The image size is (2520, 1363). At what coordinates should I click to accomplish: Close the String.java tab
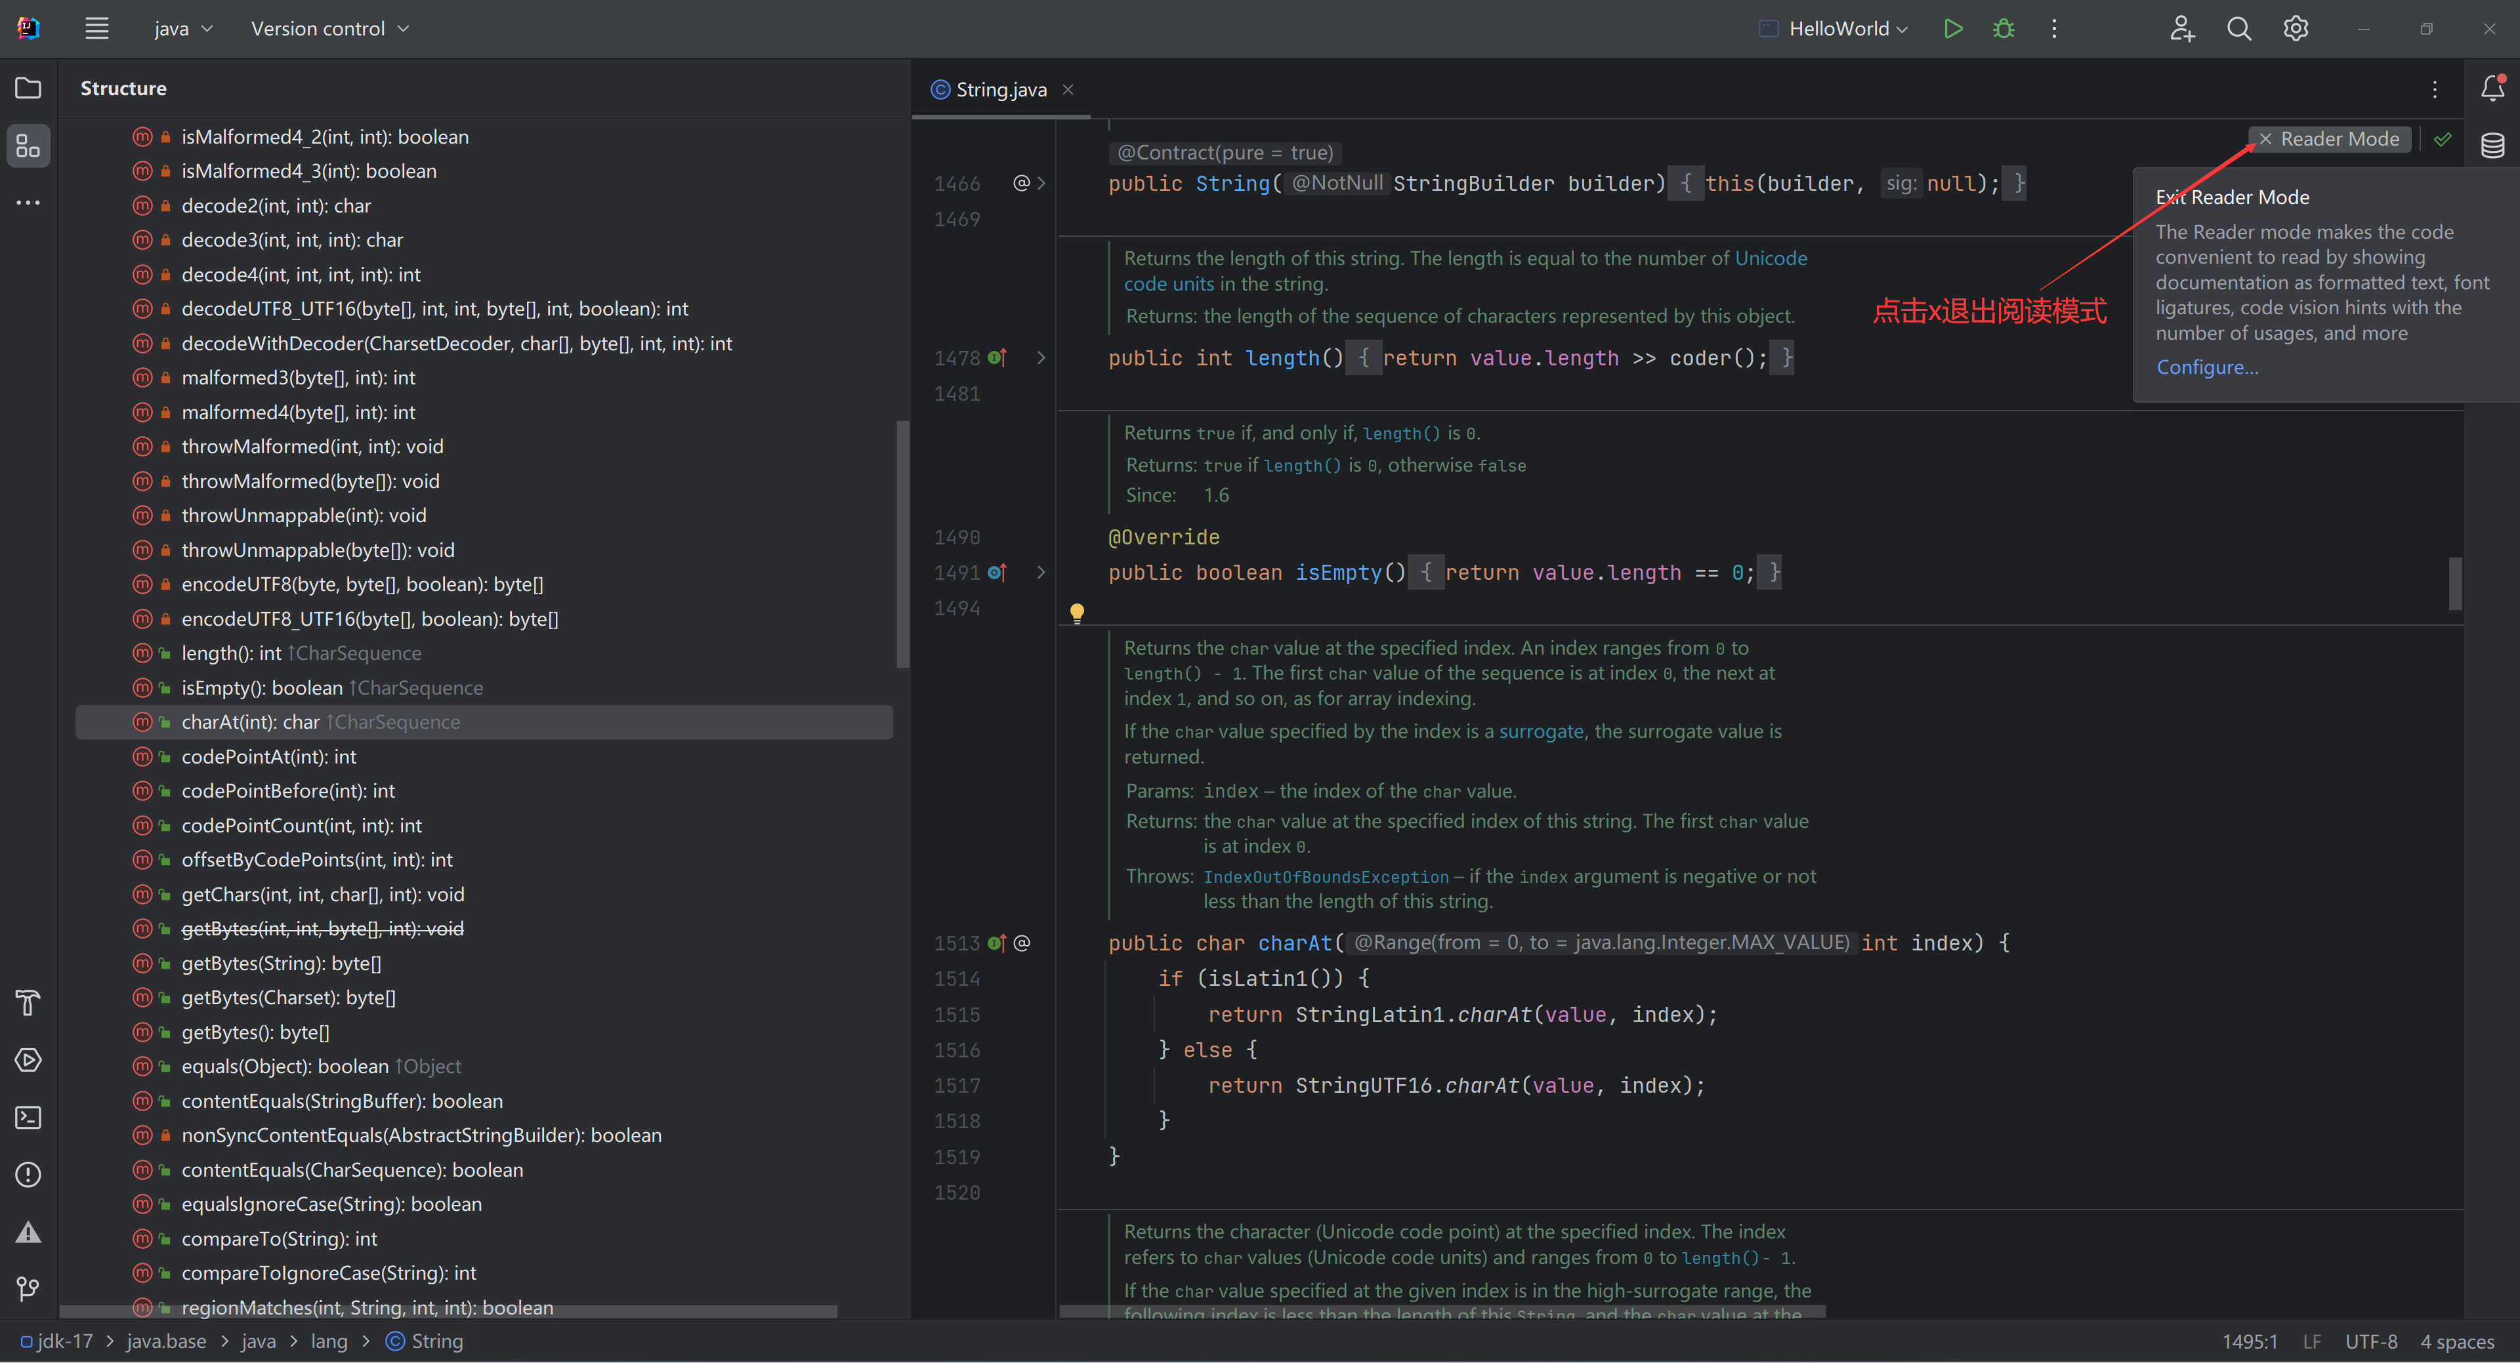pyautogui.click(x=1068, y=89)
